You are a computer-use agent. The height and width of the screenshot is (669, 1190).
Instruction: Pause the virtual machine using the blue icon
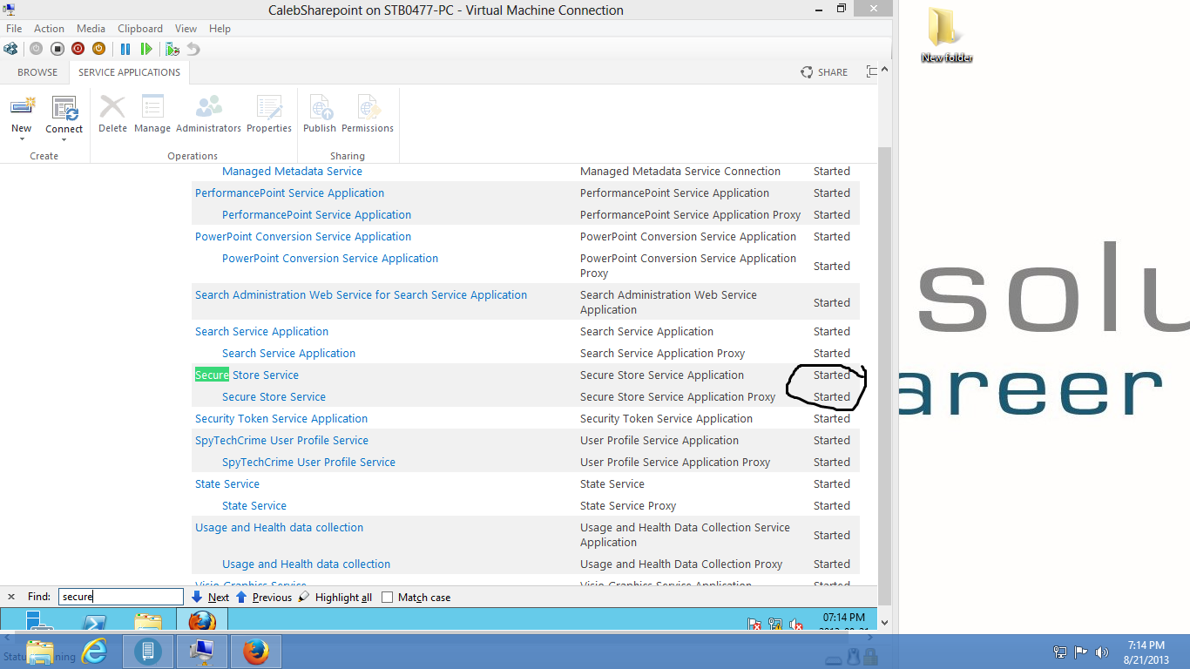[125, 49]
